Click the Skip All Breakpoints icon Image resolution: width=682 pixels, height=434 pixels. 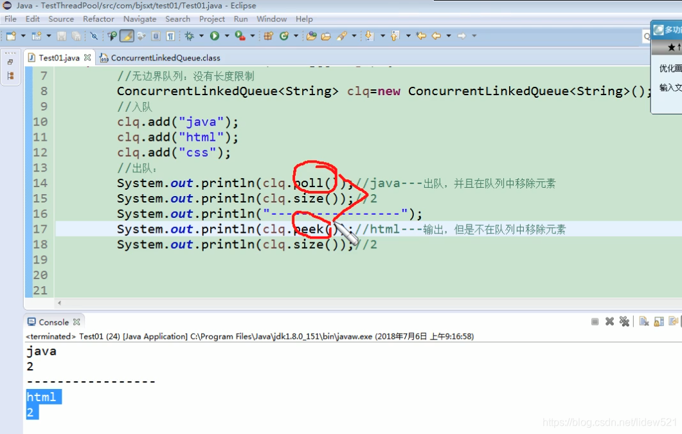tap(93, 36)
